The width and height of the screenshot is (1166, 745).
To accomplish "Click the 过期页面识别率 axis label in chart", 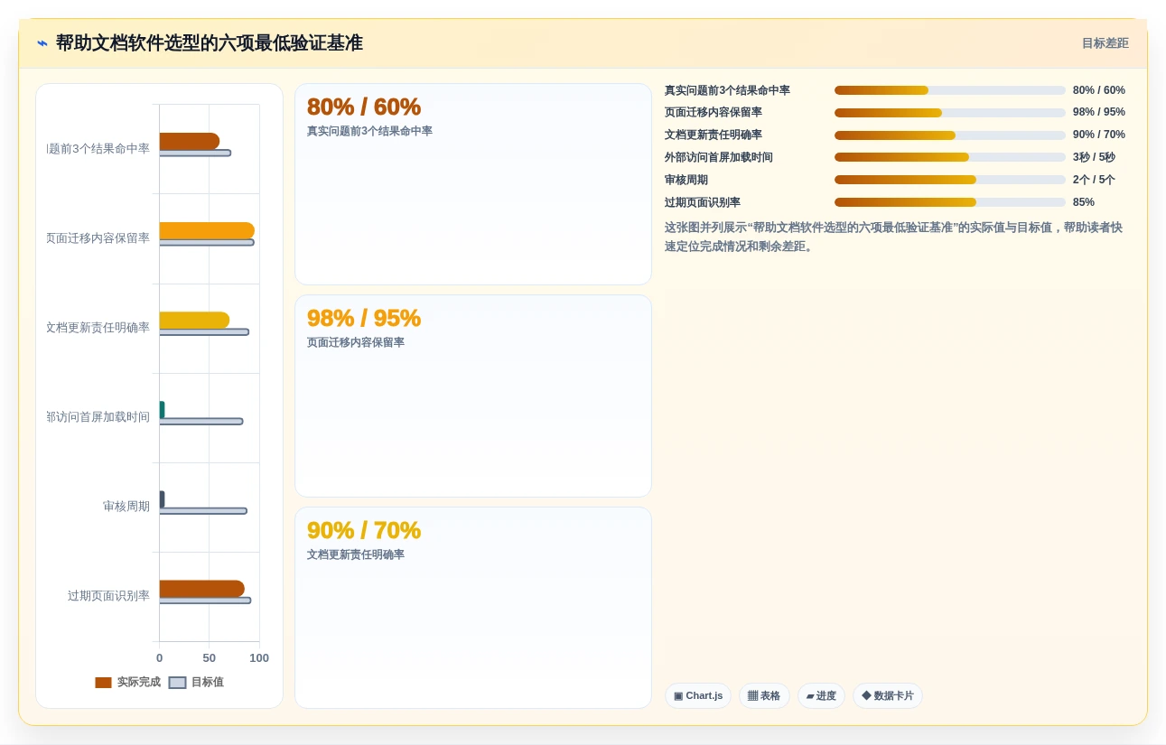I will coord(109,596).
